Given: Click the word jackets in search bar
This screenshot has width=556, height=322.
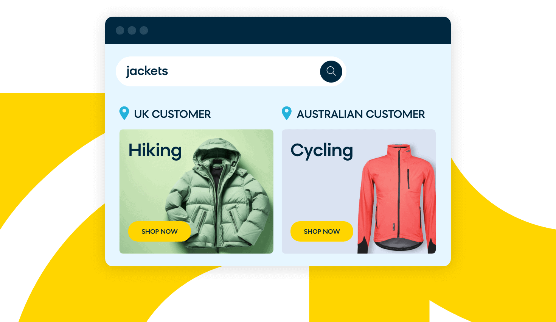Looking at the screenshot, I should click(147, 71).
